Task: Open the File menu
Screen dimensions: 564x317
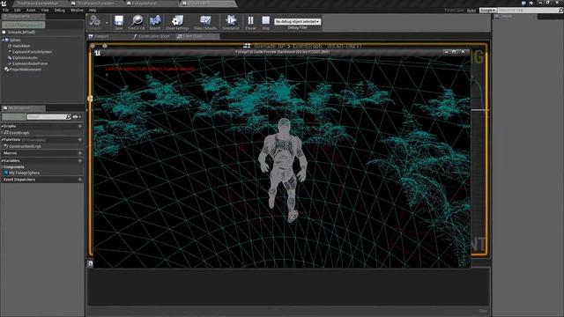Action: (x=6, y=11)
